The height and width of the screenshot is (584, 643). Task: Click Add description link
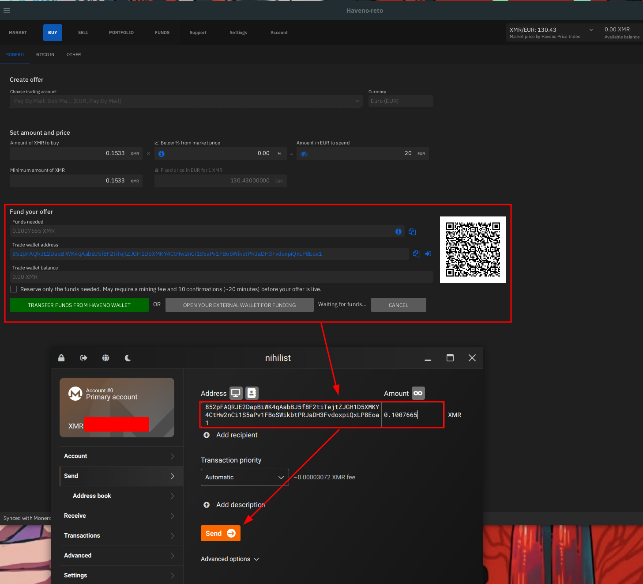(x=241, y=505)
